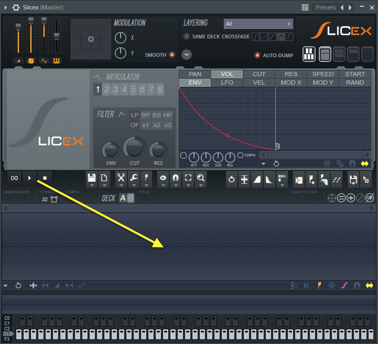The width and height of the screenshot is (378, 344).
Task: Switch to the PAN tab
Action: tap(195, 74)
